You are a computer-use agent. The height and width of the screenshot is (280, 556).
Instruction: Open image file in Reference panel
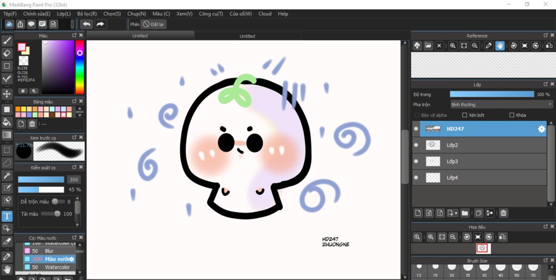(428, 46)
